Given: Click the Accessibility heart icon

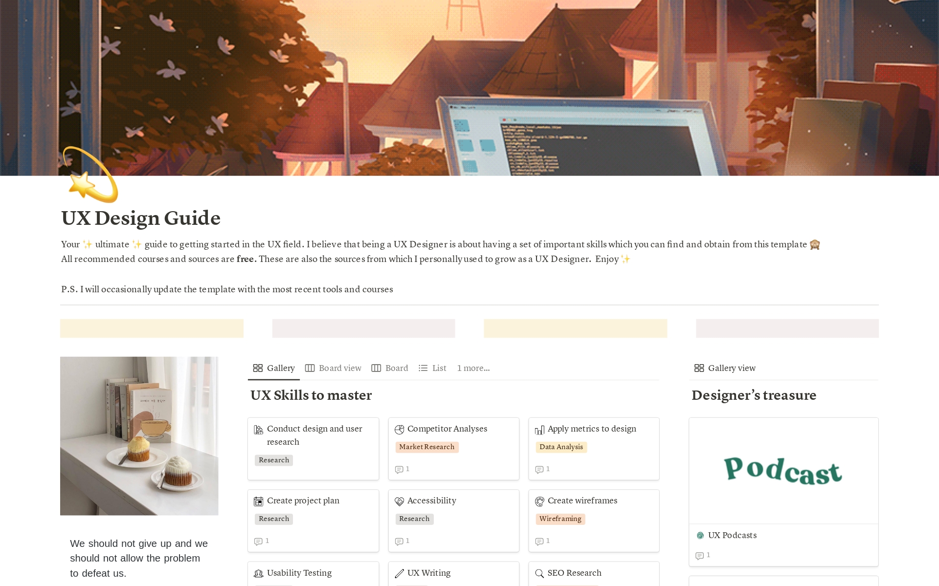Looking at the screenshot, I should click(x=399, y=501).
